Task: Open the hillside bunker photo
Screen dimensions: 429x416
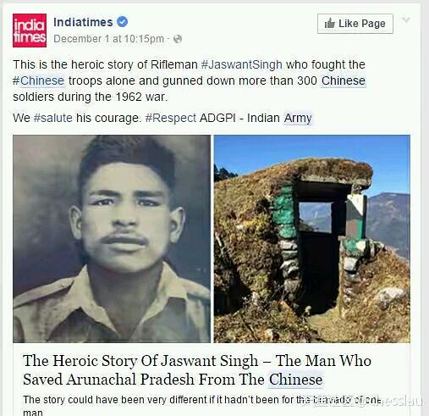Action: coord(312,239)
